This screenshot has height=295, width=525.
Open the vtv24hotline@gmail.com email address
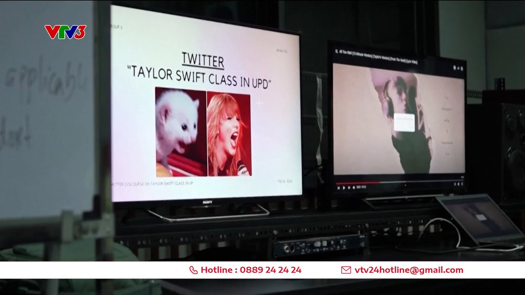point(409,270)
